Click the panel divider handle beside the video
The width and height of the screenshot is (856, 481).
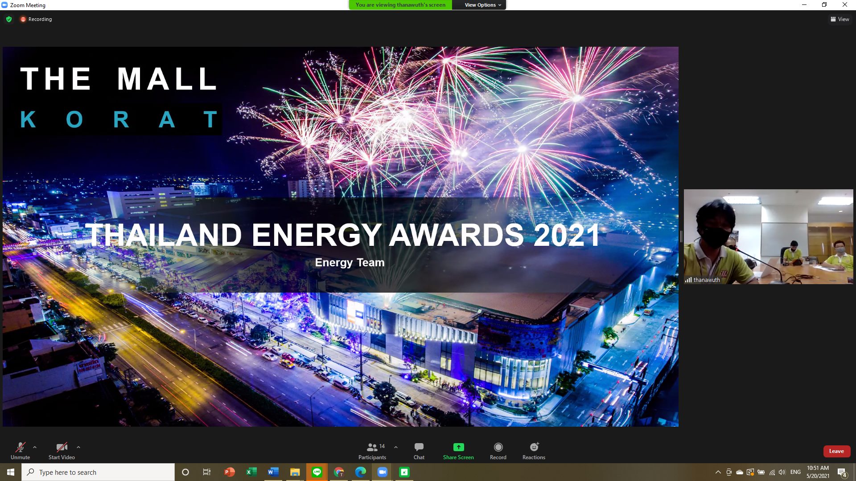tap(681, 236)
